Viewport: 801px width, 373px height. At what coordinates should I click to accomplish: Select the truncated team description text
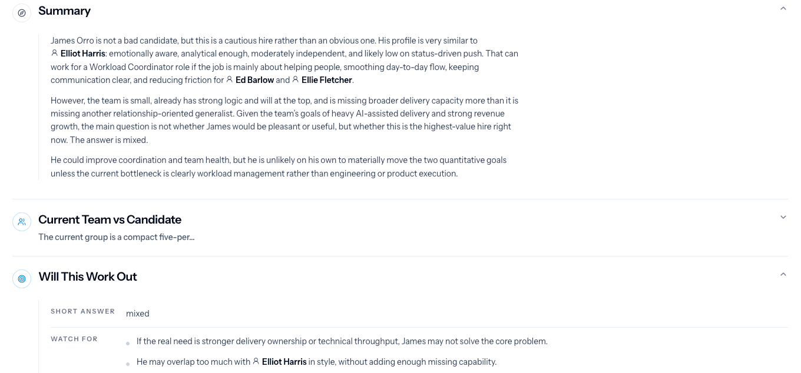pos(116,237)
